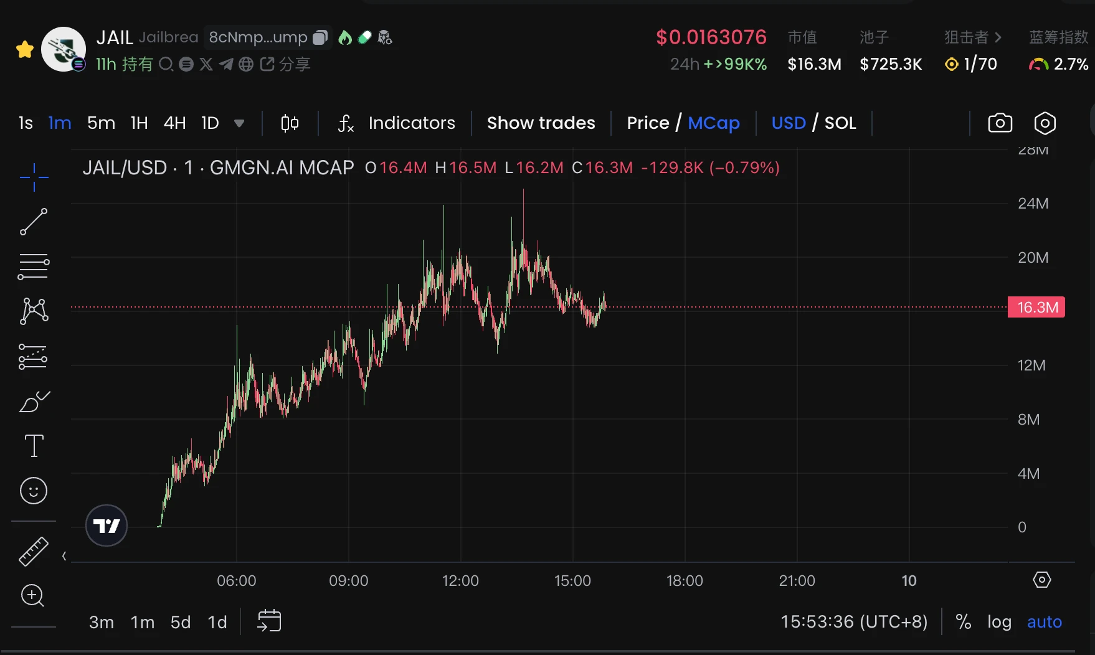Open the emoji sticker tool
1095x655 pixels.
click(x=34, y=491)
